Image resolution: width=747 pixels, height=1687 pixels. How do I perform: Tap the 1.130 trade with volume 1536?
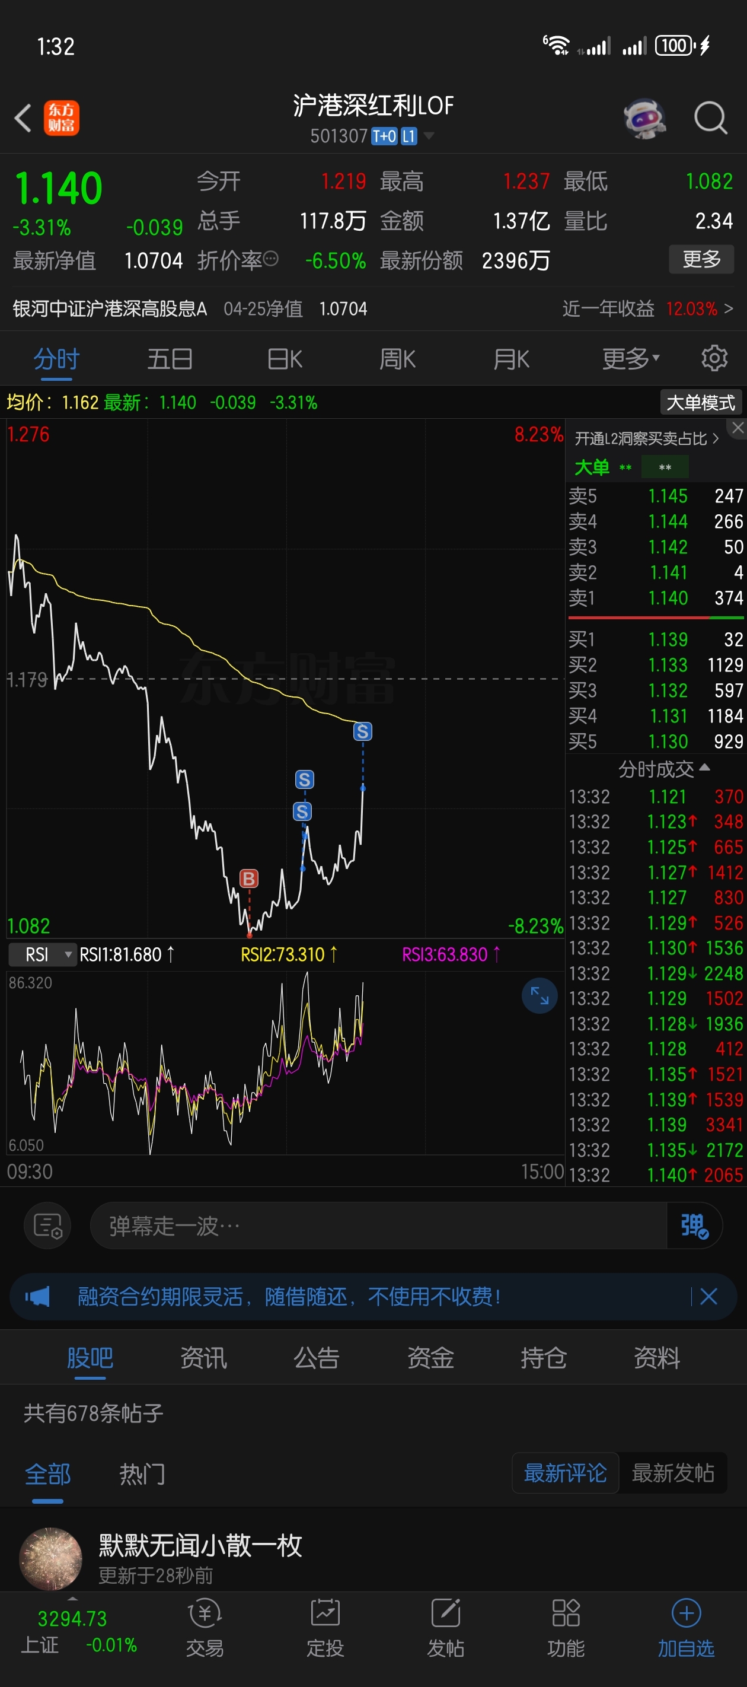coord(656,948)
